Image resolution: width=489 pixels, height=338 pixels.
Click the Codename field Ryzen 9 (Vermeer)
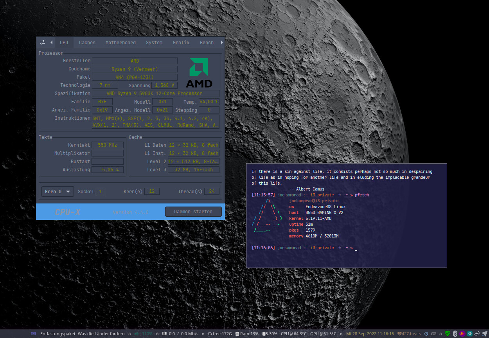pyautogui.click(x=135, y=69)
